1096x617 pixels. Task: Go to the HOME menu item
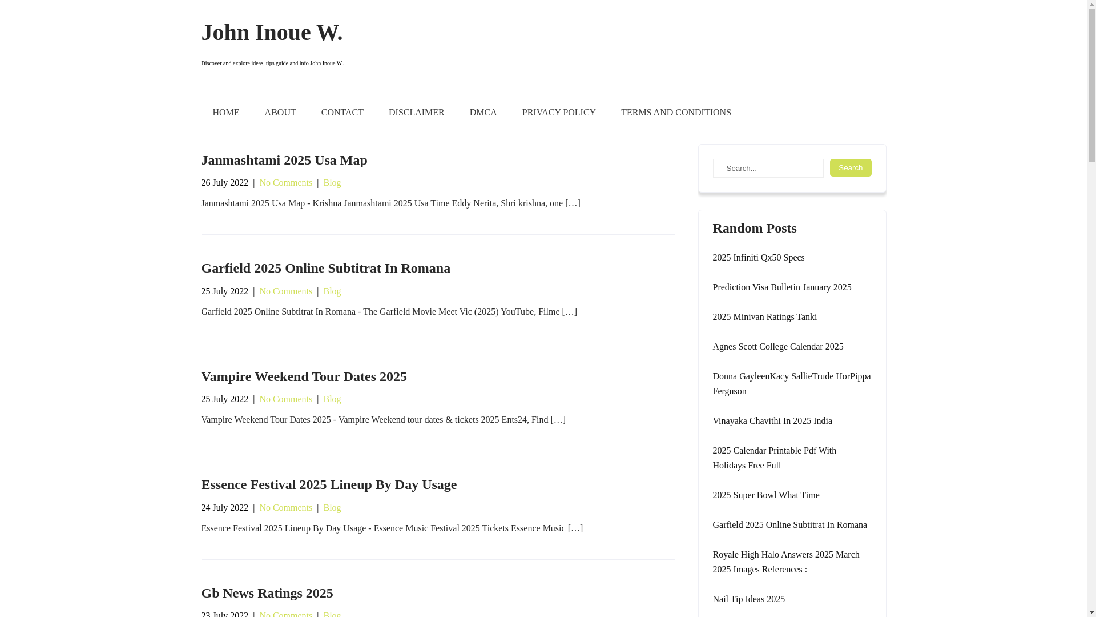(226, 113)
